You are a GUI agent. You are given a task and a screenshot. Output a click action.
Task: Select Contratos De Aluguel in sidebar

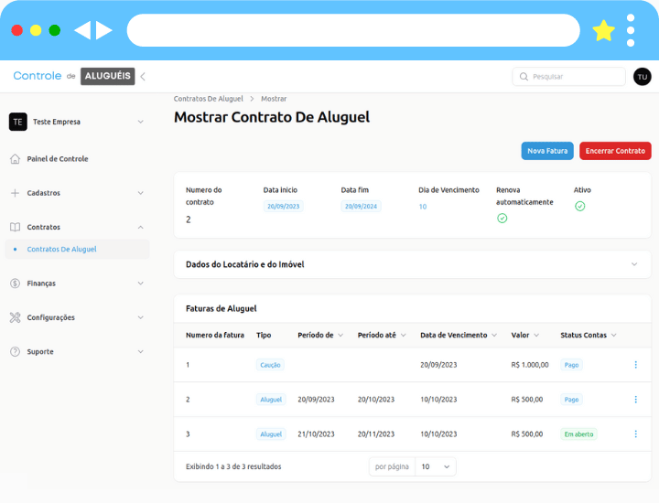click(x=61, y=249)
